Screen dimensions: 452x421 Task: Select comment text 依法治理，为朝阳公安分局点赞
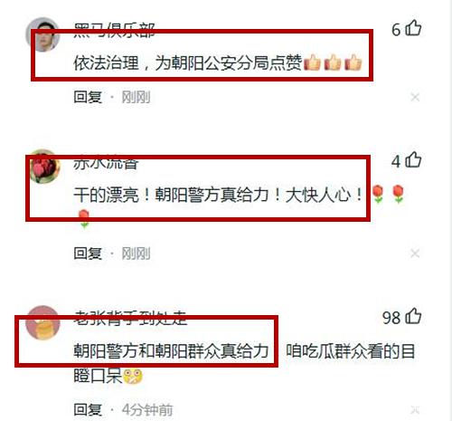(x=187, y=62)
